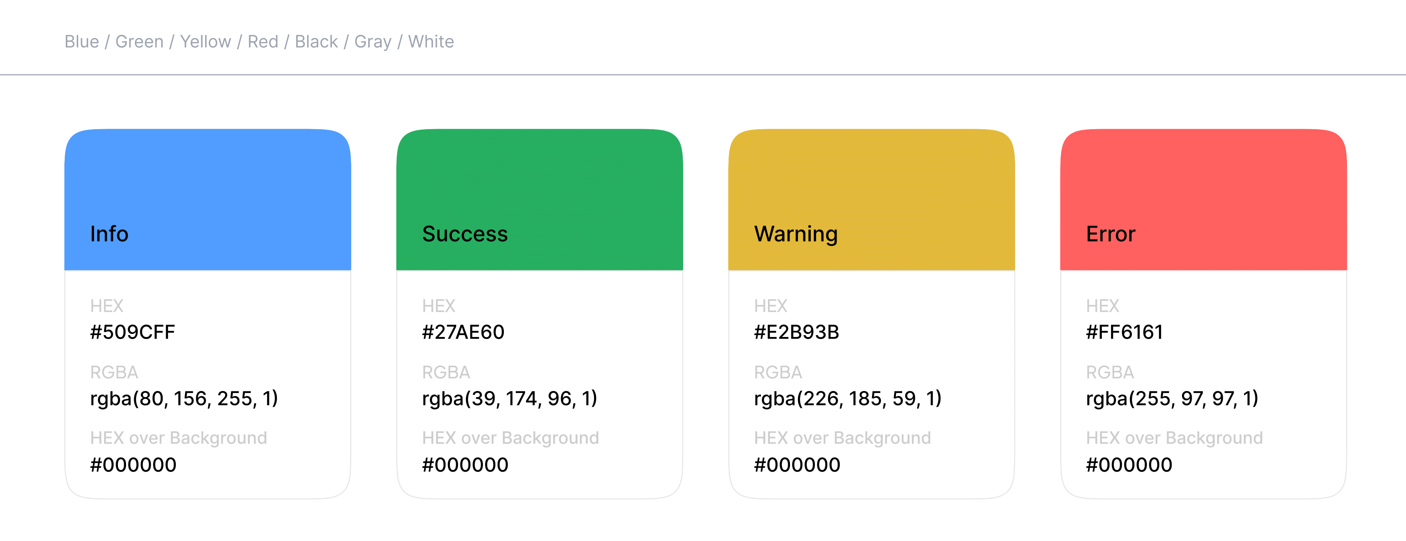
Task: Select the #509CFF hex value
Action: [x=133, y=332]
